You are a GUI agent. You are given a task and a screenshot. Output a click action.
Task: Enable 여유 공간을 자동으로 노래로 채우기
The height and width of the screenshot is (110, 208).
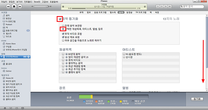(x=63, y=40)
